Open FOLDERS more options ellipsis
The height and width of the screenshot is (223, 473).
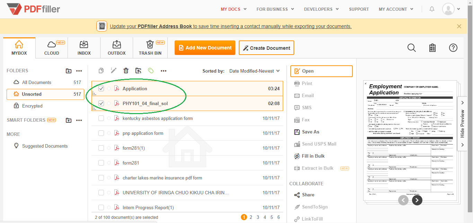(x=79, y=71)
